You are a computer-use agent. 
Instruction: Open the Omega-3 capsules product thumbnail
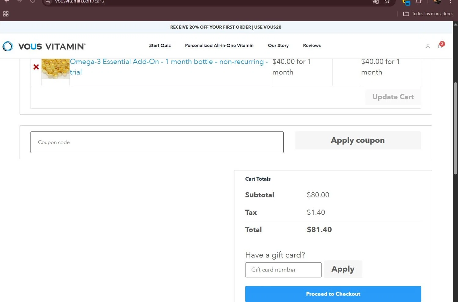(56, 69)
